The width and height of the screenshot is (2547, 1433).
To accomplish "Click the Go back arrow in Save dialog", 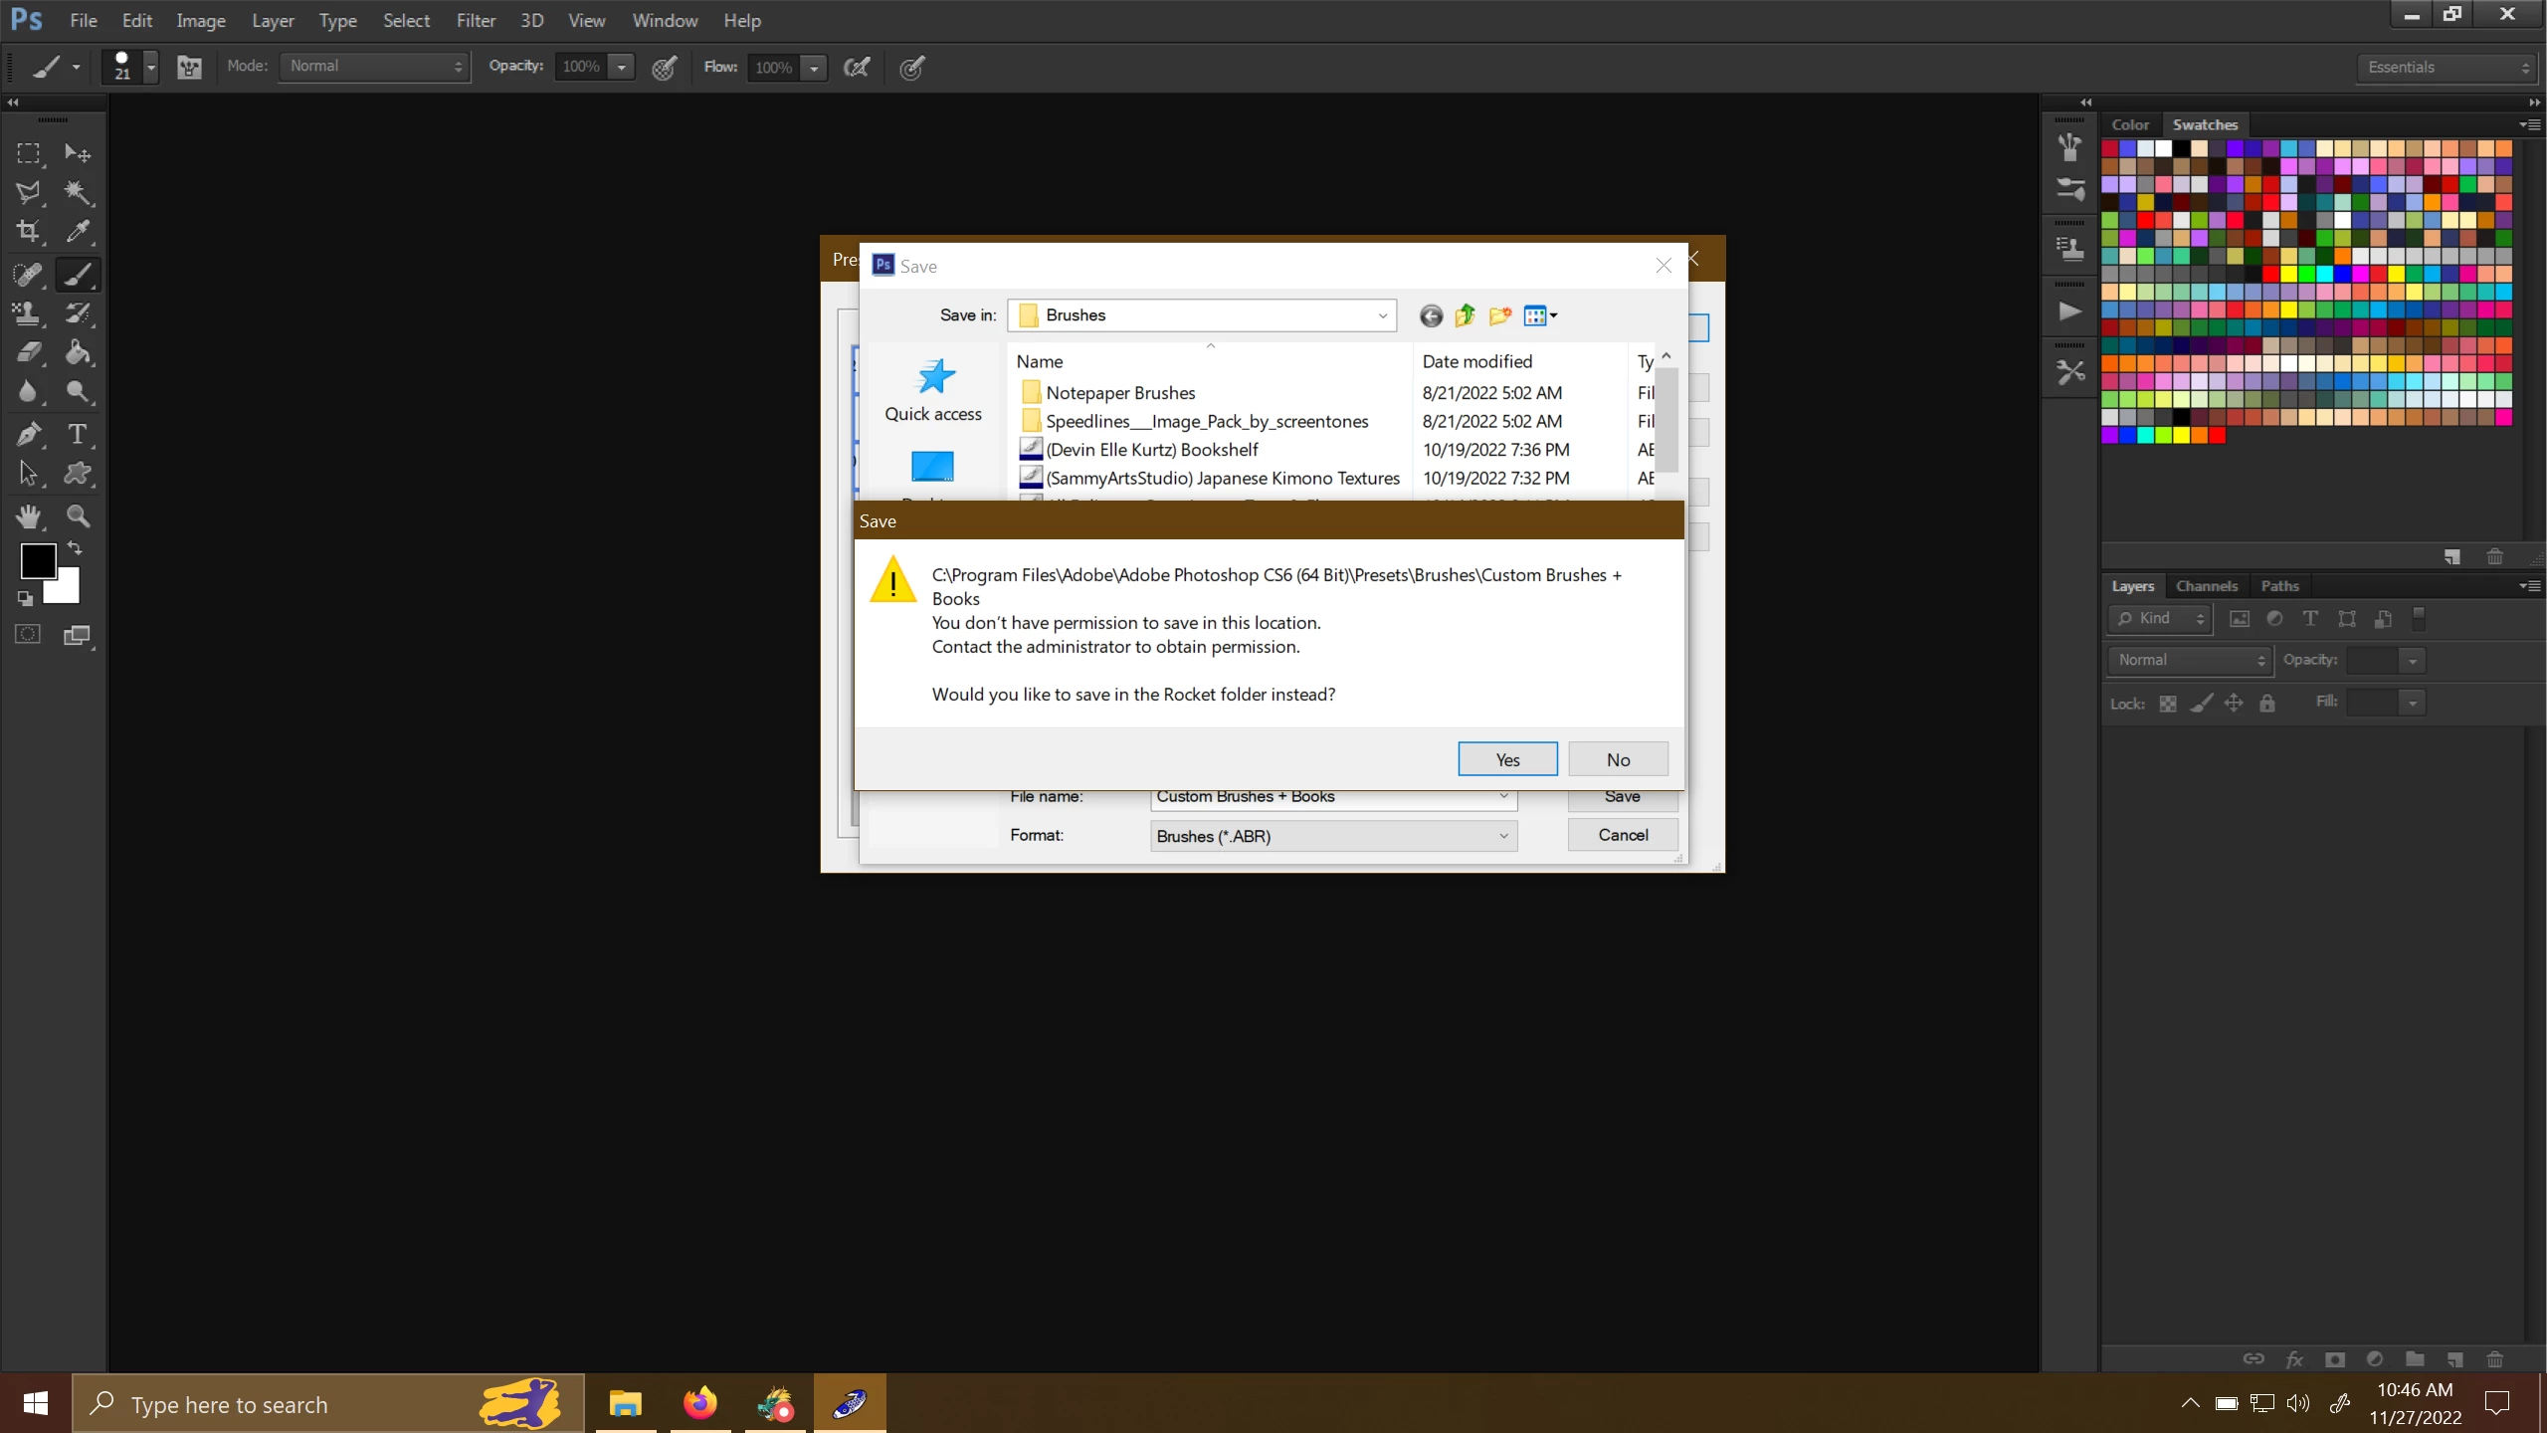I will [x=1431, y=315].
